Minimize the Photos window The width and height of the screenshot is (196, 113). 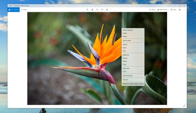coord(175,6)
